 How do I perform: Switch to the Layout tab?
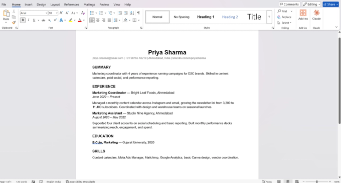point(55,5)
